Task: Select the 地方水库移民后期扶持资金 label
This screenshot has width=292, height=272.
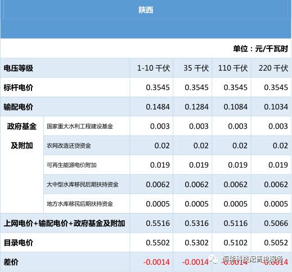Action: click(80, 204)
